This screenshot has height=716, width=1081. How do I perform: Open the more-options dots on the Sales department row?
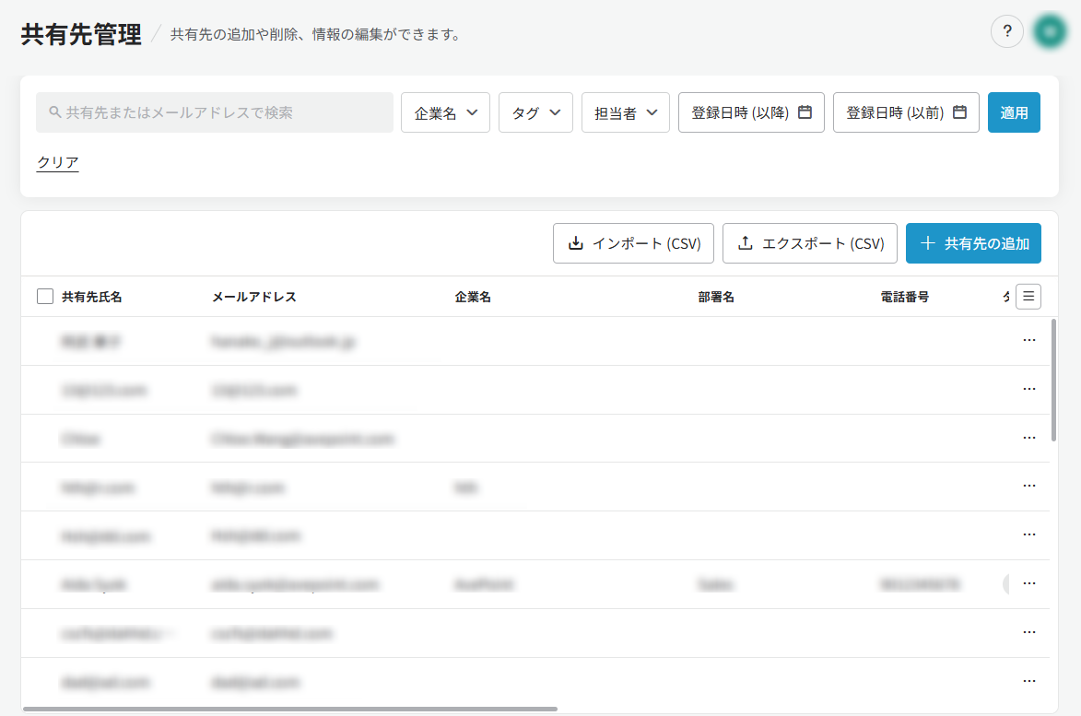coord(1028,583)
